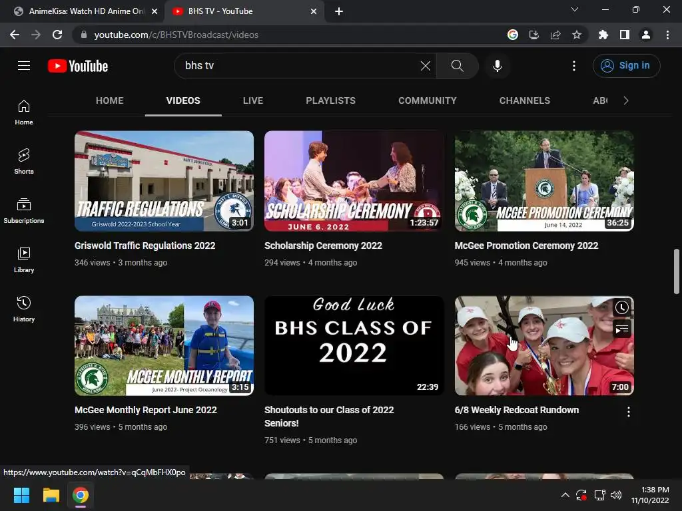Click the Google icon in address bar
This screenshot has width=682, height=511.
pos(513,35)
